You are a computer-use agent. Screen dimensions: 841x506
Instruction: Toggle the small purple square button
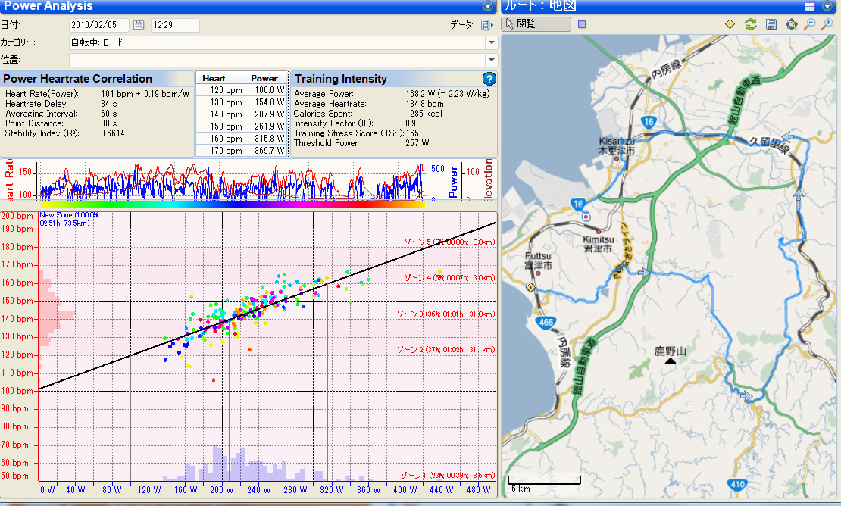[582, 24]
